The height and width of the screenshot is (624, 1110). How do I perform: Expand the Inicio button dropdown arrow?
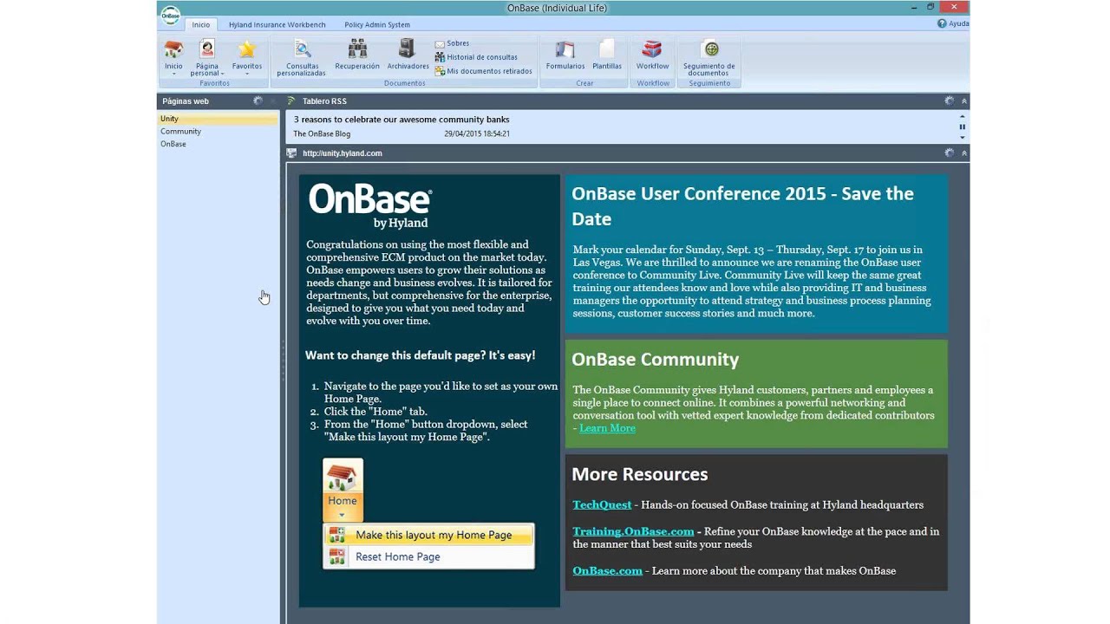[173, 74]
